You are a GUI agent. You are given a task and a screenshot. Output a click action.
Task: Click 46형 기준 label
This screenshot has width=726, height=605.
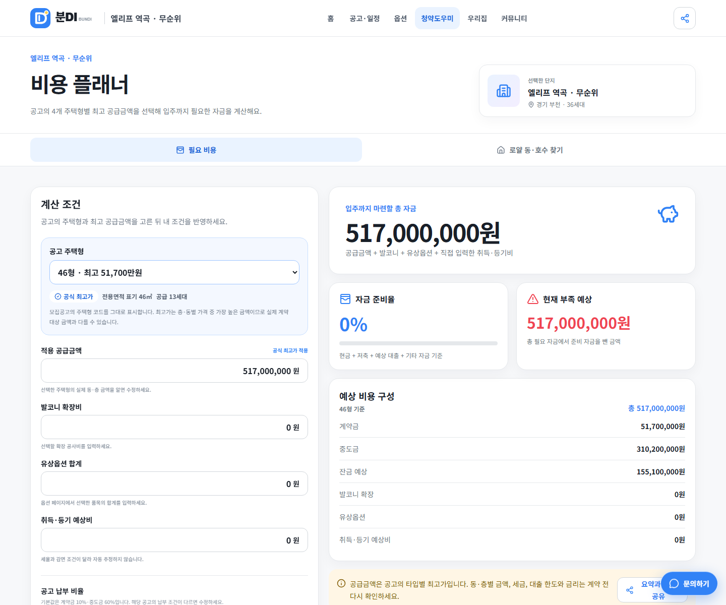pyautogui.click(x=352, y=409)
